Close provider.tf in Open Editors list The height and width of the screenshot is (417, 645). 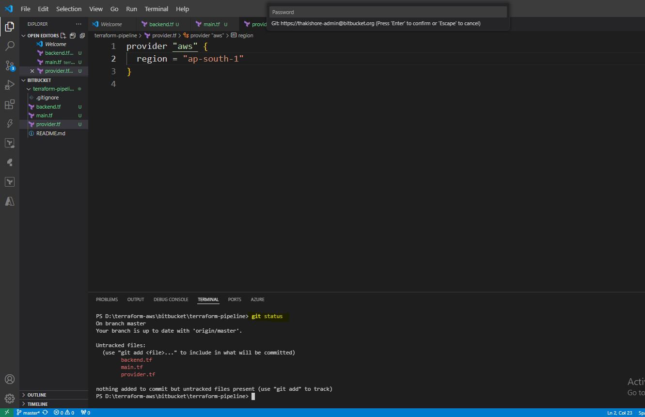(32, 71)
